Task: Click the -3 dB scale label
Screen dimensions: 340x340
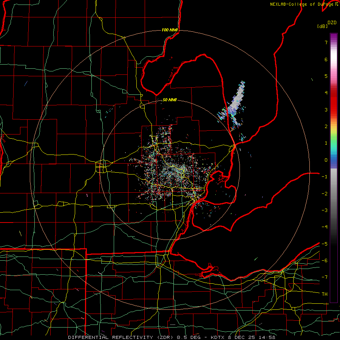Action: click(x=325, y=210)
